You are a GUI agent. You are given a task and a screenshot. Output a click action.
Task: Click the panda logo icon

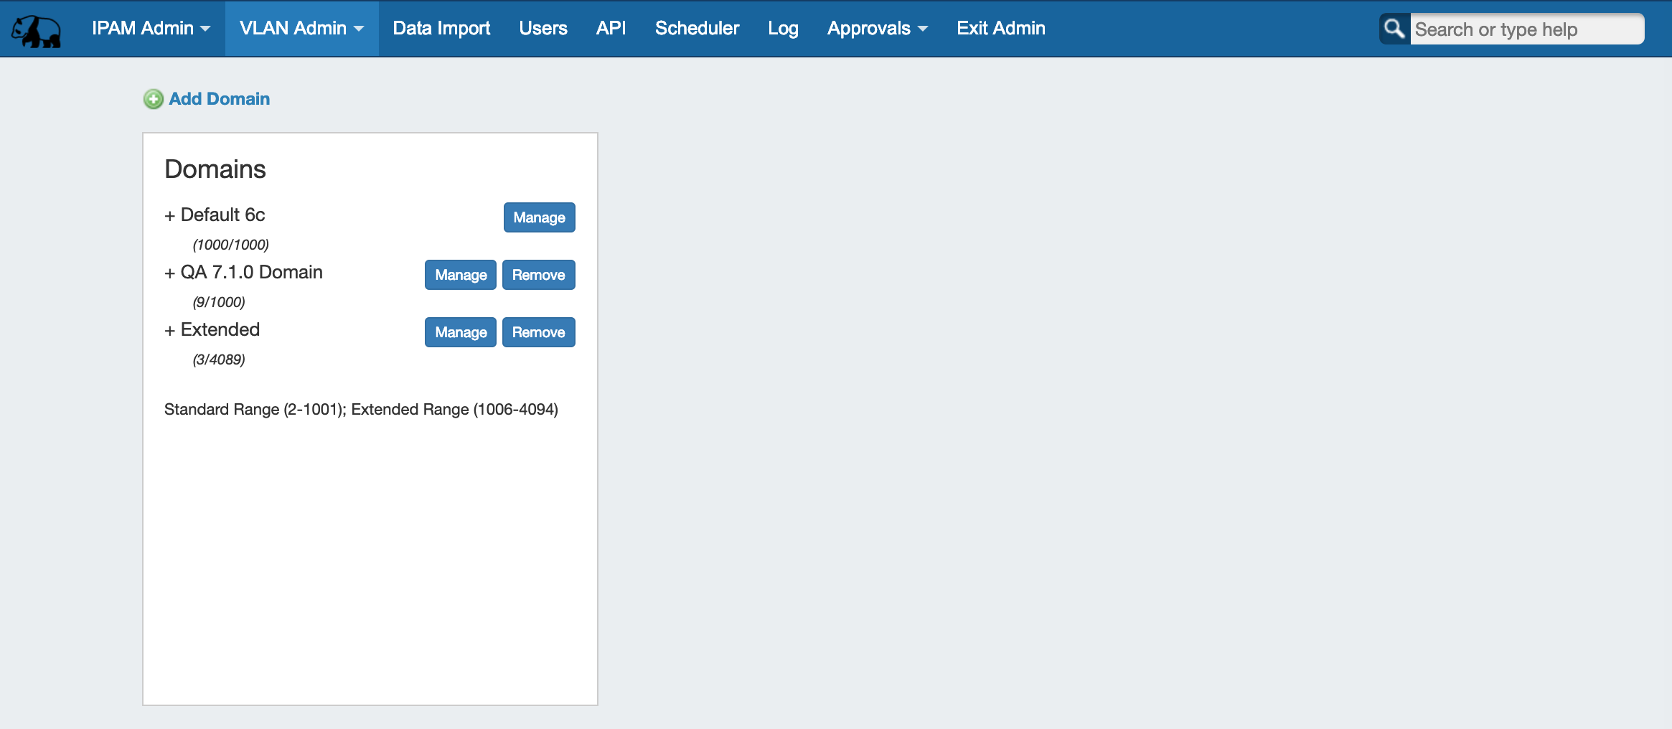[x=36, y=30]
